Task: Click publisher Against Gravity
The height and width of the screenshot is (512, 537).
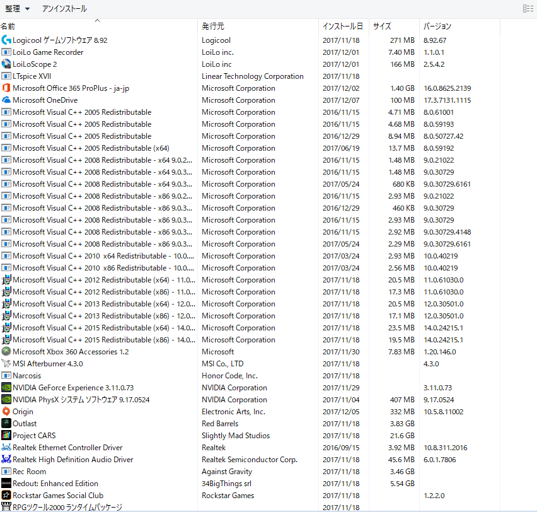Action: (x=227, y=472)
